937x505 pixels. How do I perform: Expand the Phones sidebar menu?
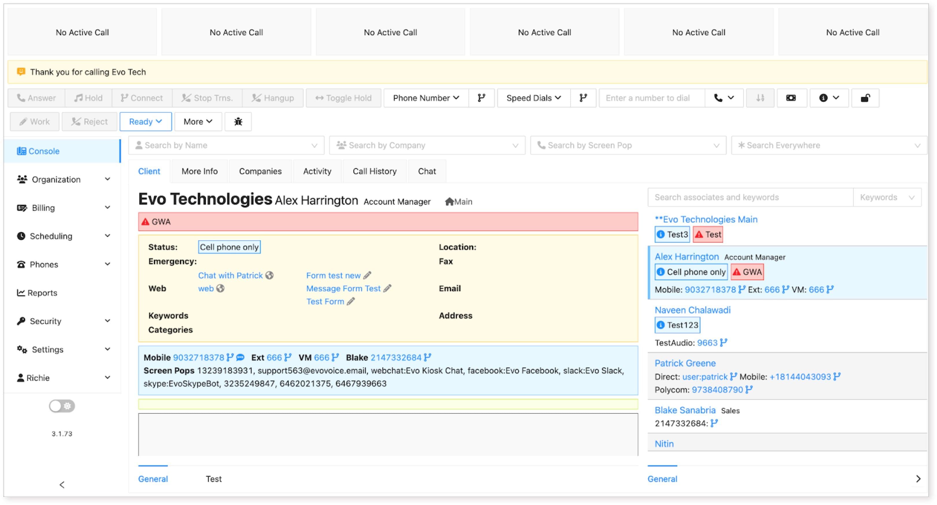[x=62, y=264]
